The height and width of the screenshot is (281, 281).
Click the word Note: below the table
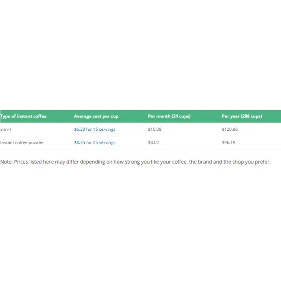click(x=6, y=162)
